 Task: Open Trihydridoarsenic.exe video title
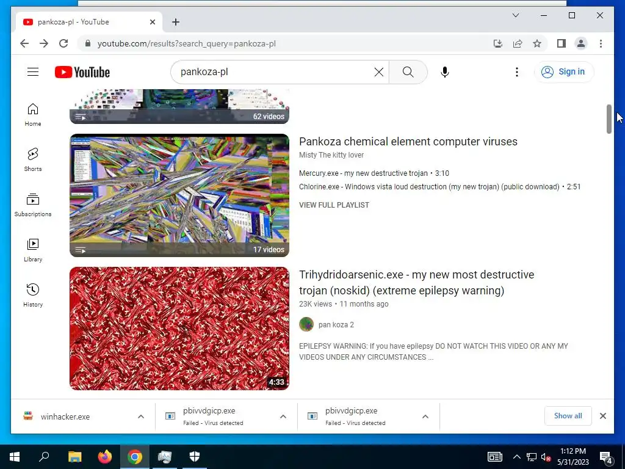(x=416, y=282)
